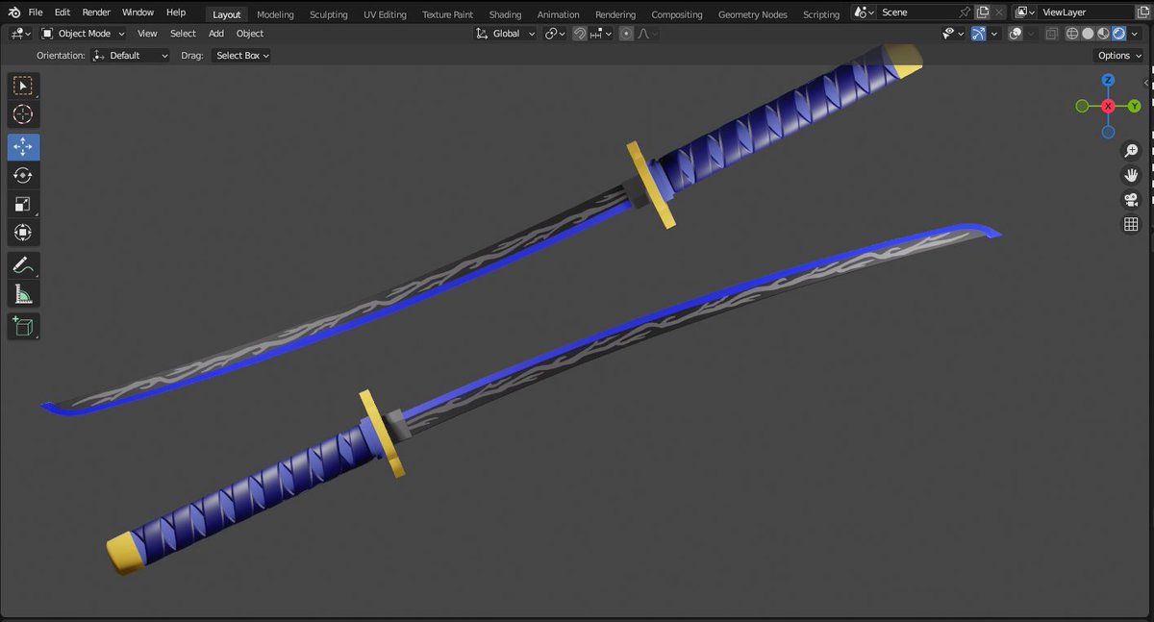This screenshot has height=622, width=1154.
Task: Select the Add Cube tool
Action: (23, 327)
